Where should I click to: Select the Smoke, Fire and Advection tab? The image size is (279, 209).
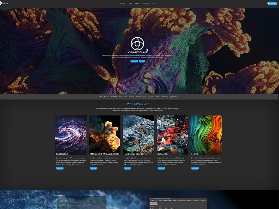click(127, 97)
